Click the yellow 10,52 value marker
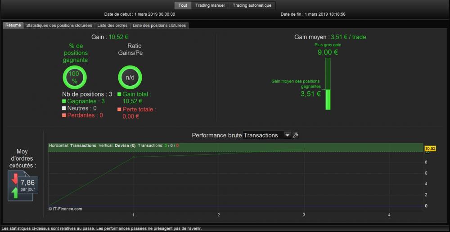Image resolution: width=450 pixels, height=232 pixels. [x=430, y=149]
